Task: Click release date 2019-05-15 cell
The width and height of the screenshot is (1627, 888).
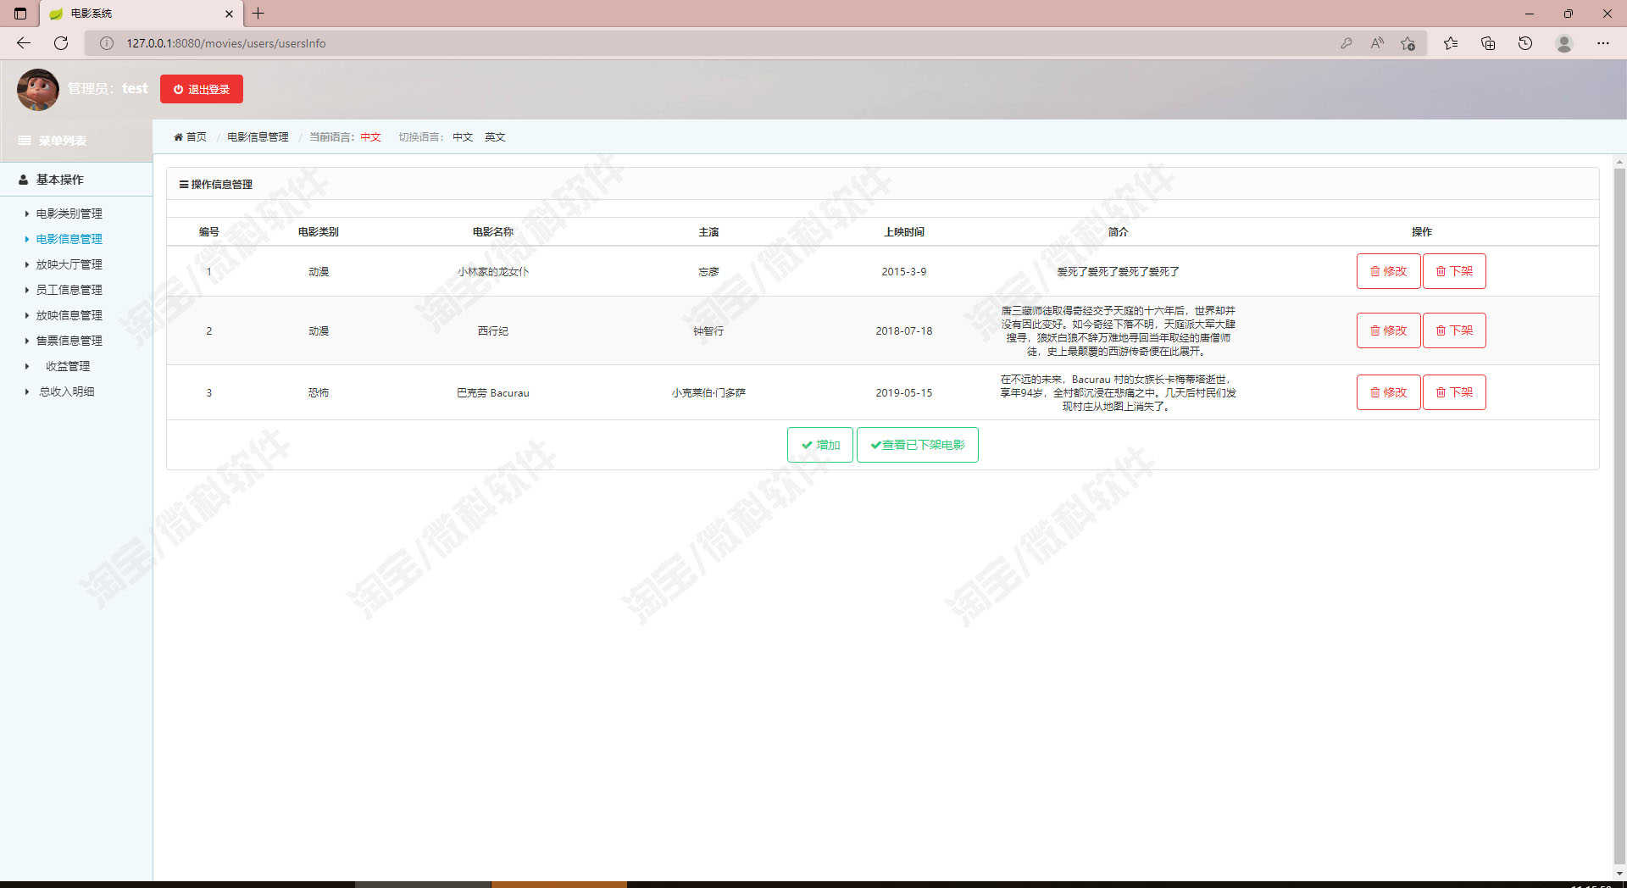Action: click(x=904, y=393)
